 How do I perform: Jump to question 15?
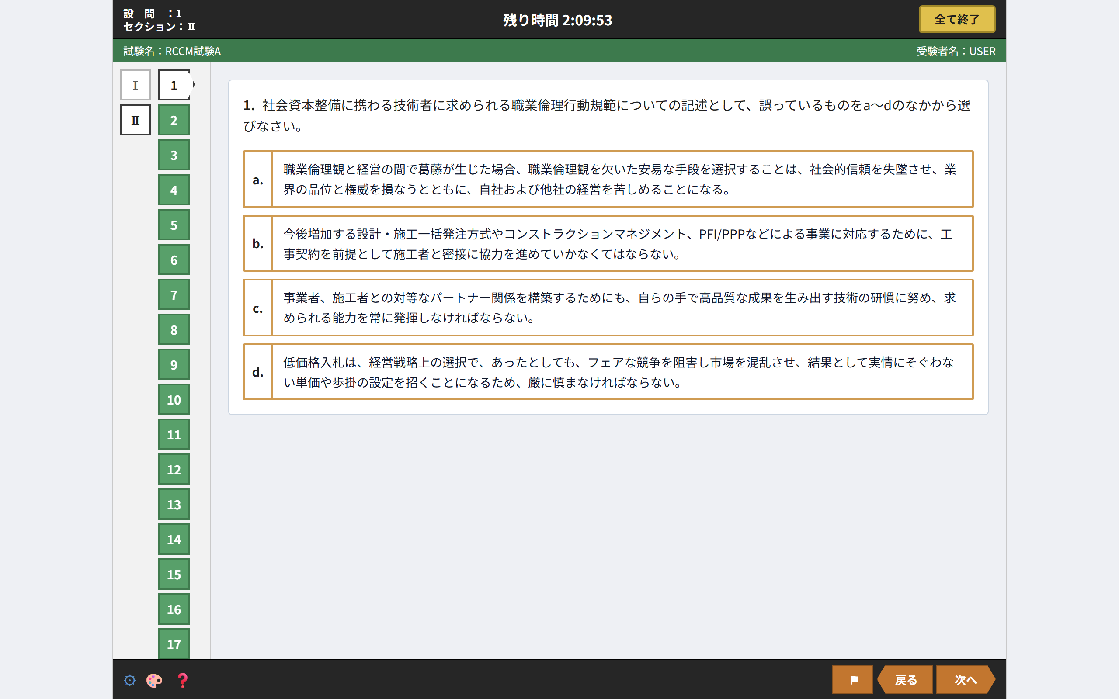point(174,574)
